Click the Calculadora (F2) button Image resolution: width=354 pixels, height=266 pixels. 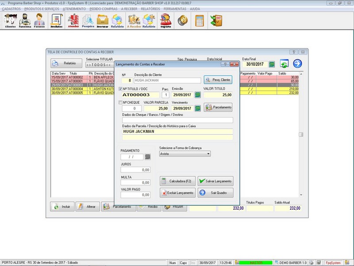click(x=177, y=181)
